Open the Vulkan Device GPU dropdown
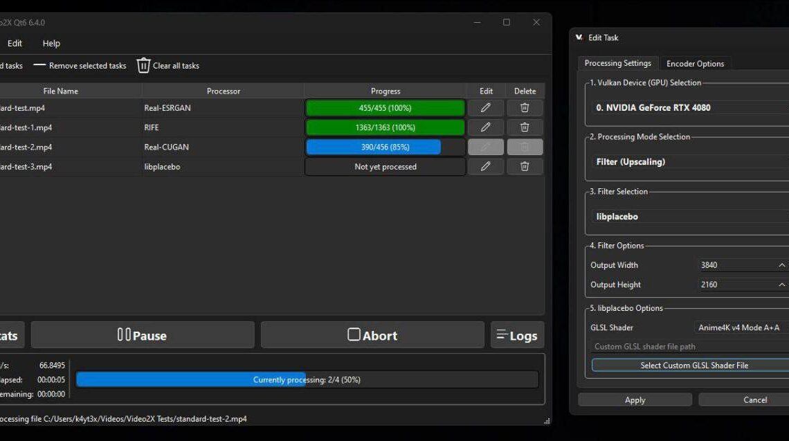789x441 pixels. point(689,108)
